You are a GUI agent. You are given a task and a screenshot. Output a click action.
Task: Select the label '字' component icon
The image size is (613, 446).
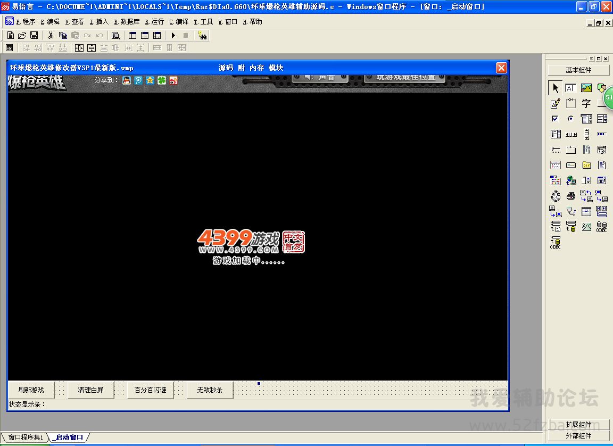coord(586,103)
